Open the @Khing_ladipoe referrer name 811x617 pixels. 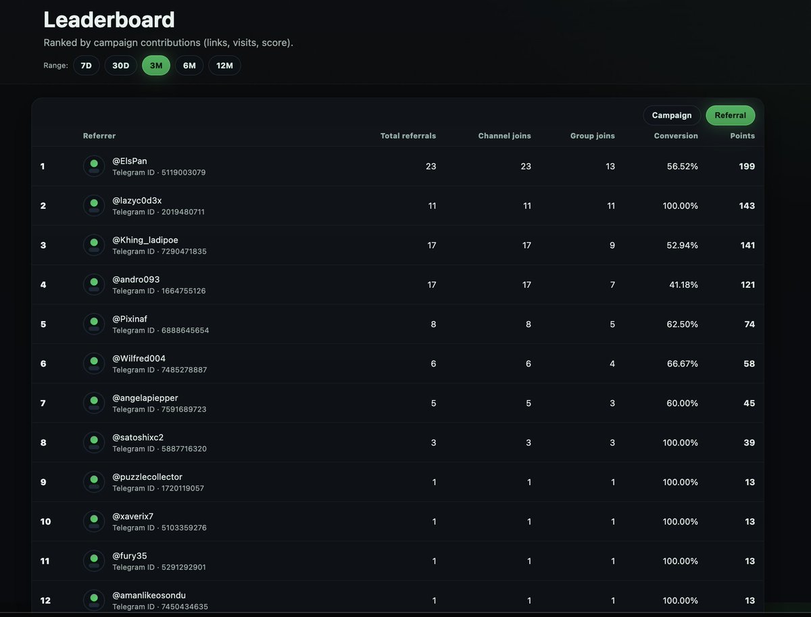click(145, 240)
